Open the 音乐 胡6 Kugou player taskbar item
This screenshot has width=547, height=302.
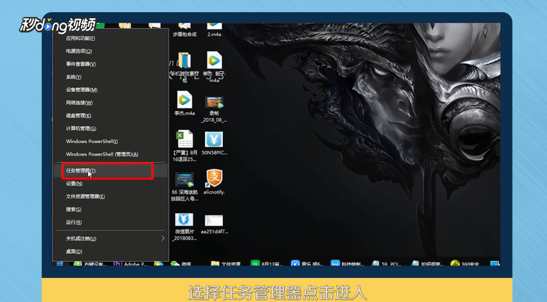[x=307, y=263]
